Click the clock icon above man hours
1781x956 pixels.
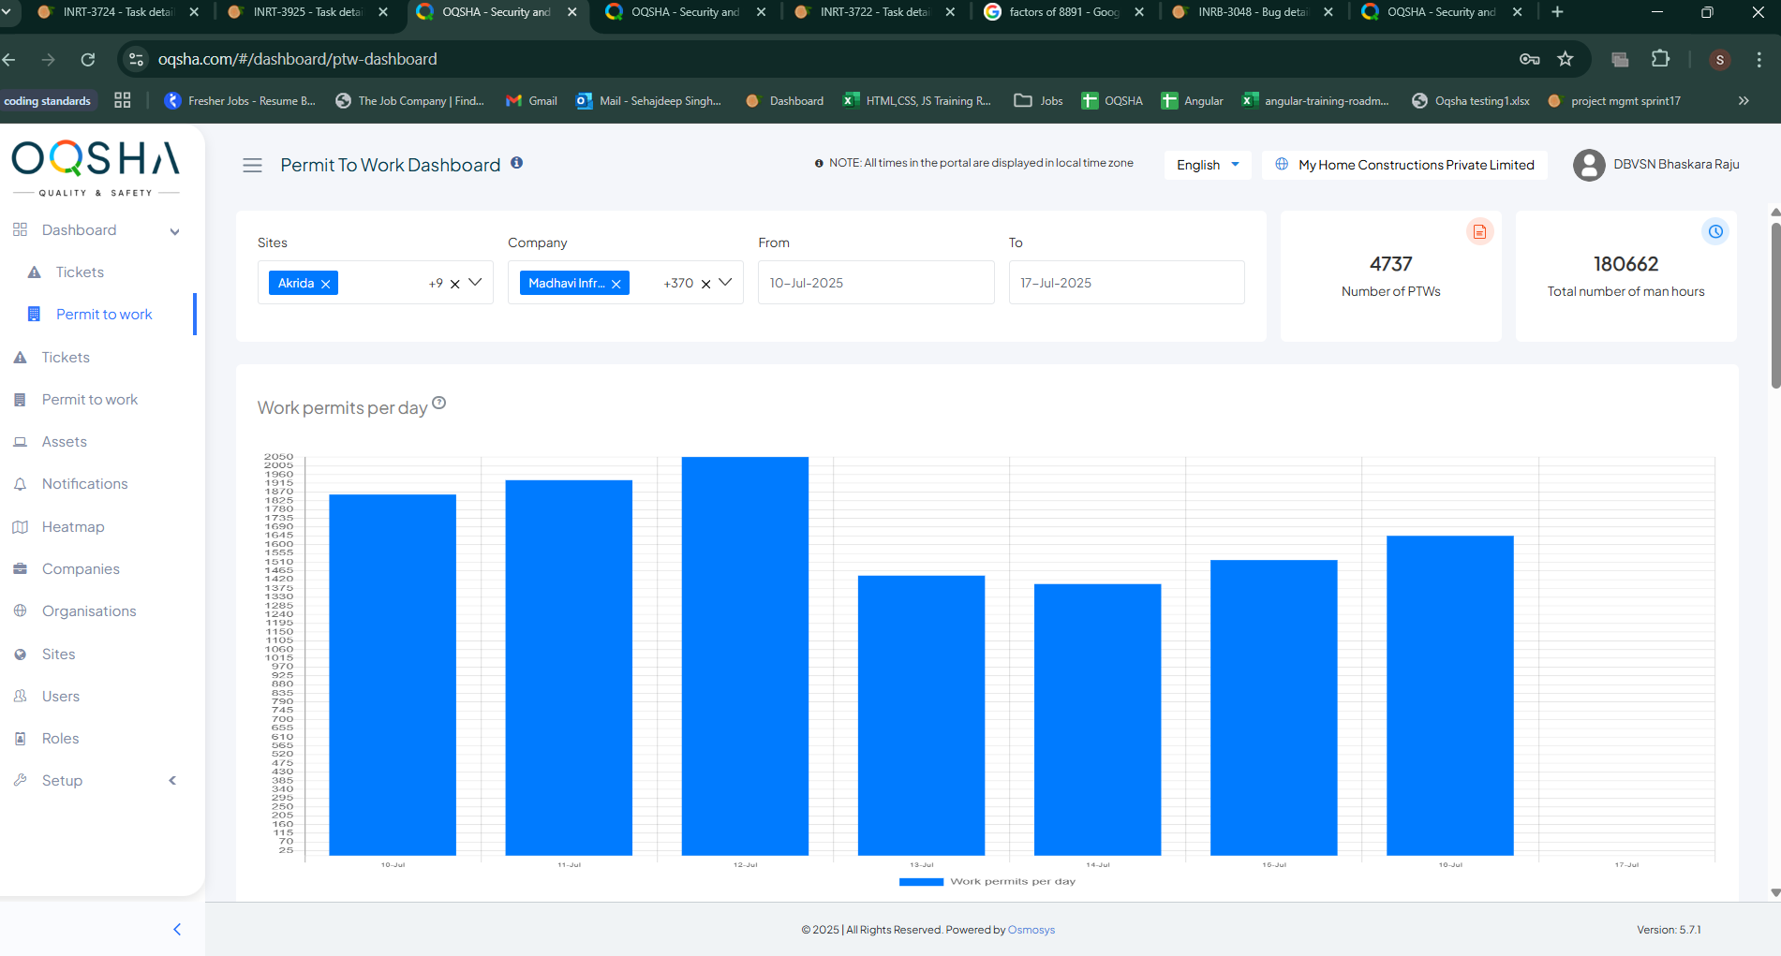pyautogui.click(x=1714, y=232)
